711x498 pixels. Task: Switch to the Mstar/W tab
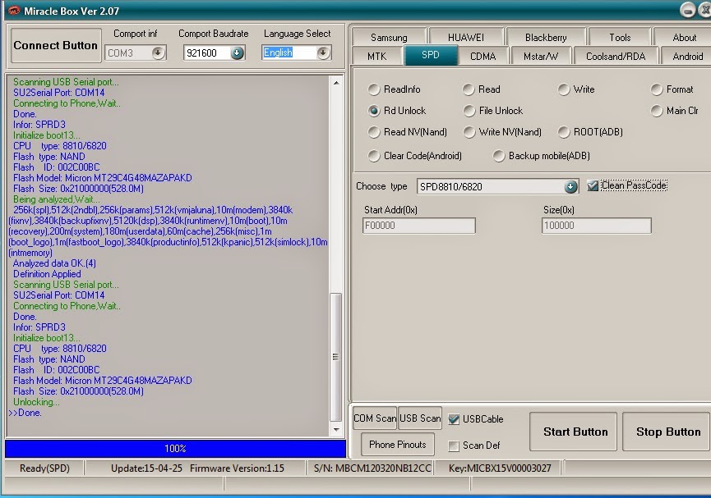point(541,56)
